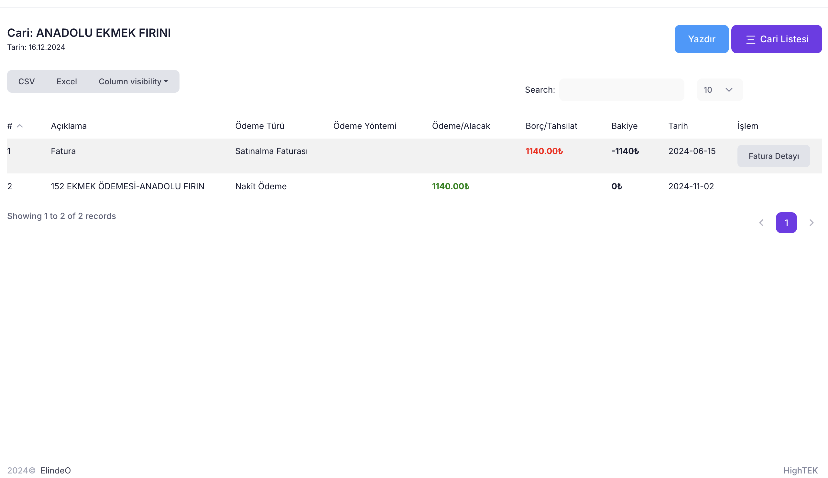Image resolution: width=828 pixels, height=478 pixels.
Task: Open Column visibility dropdown
Action: click(x=133, y=81)
